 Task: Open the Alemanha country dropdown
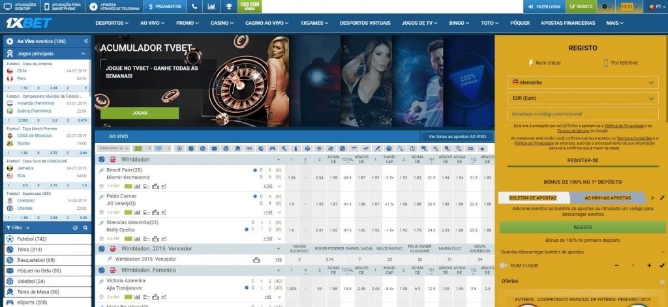(583, 83)
